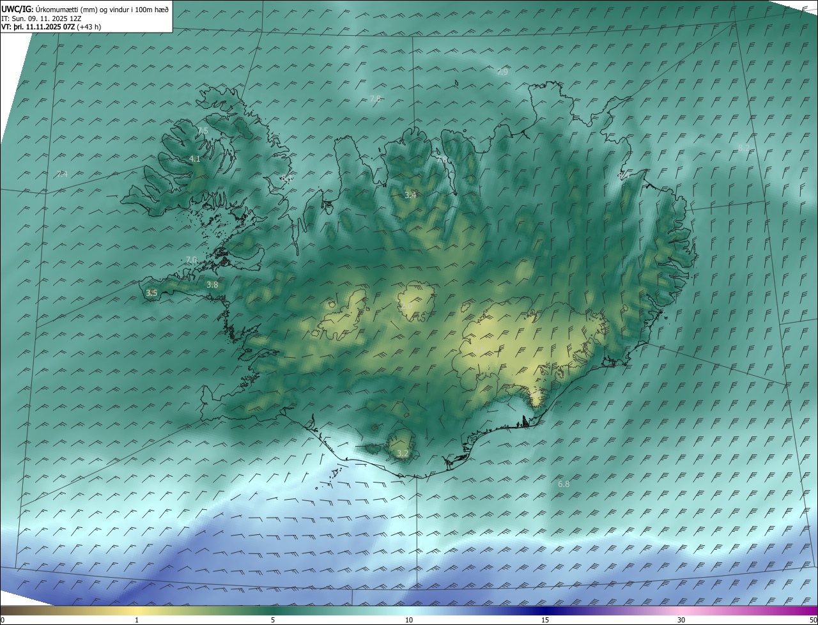Click the valid time "VT: þri. 11.11.2025 07Z (+43 h)"
Screen dimensions: 818x625
coord(51,27)
